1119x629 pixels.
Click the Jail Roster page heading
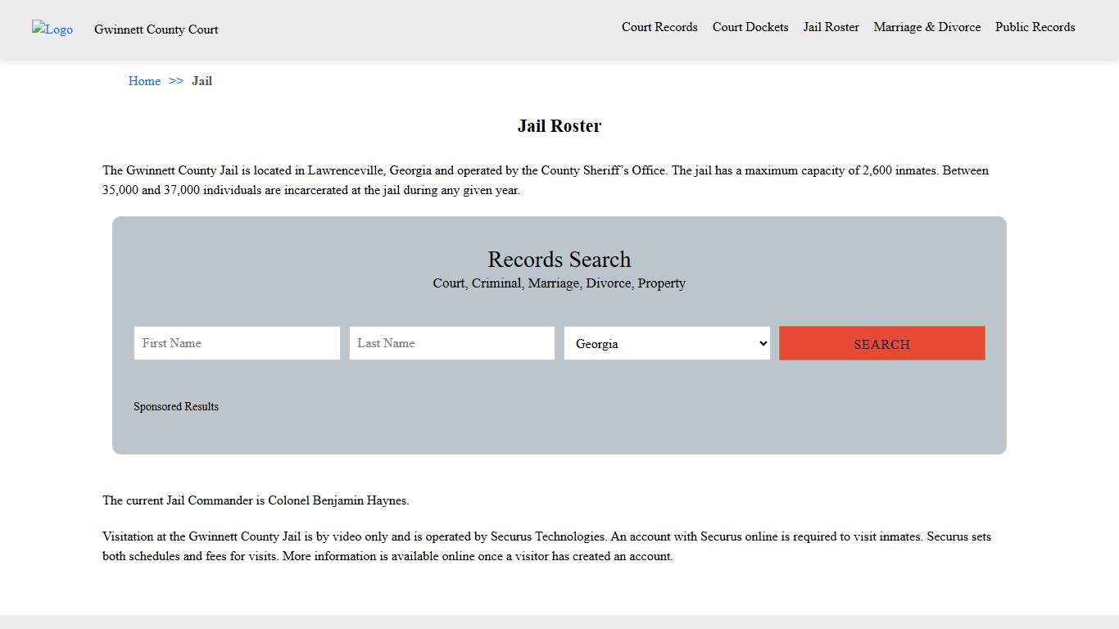coord(559,125)
